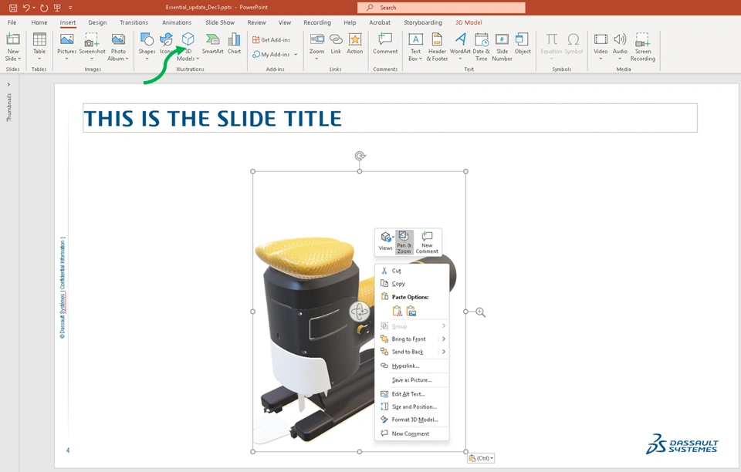Click New Comment in mini toolbar
741x472 pixels.
tap(427, 242)
